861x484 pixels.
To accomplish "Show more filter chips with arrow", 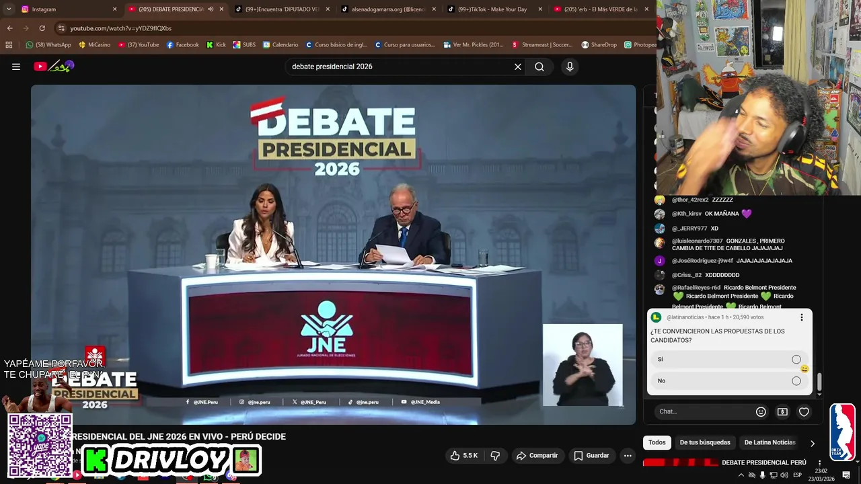I will point(812,443).
